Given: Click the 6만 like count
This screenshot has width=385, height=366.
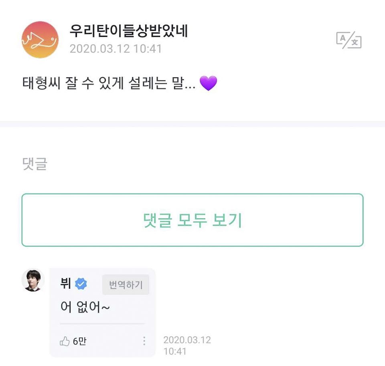Looking at the screenshot, I should point(79,341).
